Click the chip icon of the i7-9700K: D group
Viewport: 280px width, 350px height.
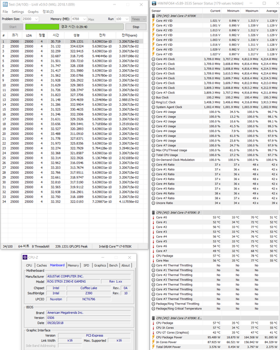pos(153,212)
